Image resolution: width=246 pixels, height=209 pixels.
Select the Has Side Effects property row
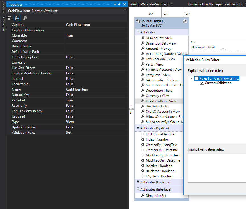tap(69, 68)
